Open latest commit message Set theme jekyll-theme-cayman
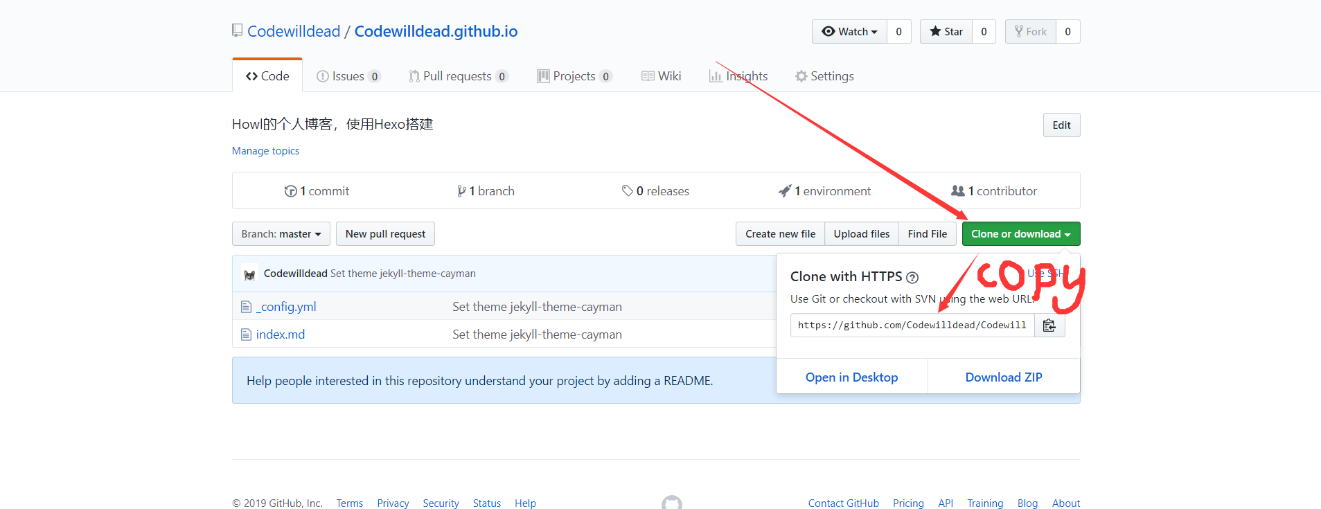1321x509 pixels. (403, 274)
